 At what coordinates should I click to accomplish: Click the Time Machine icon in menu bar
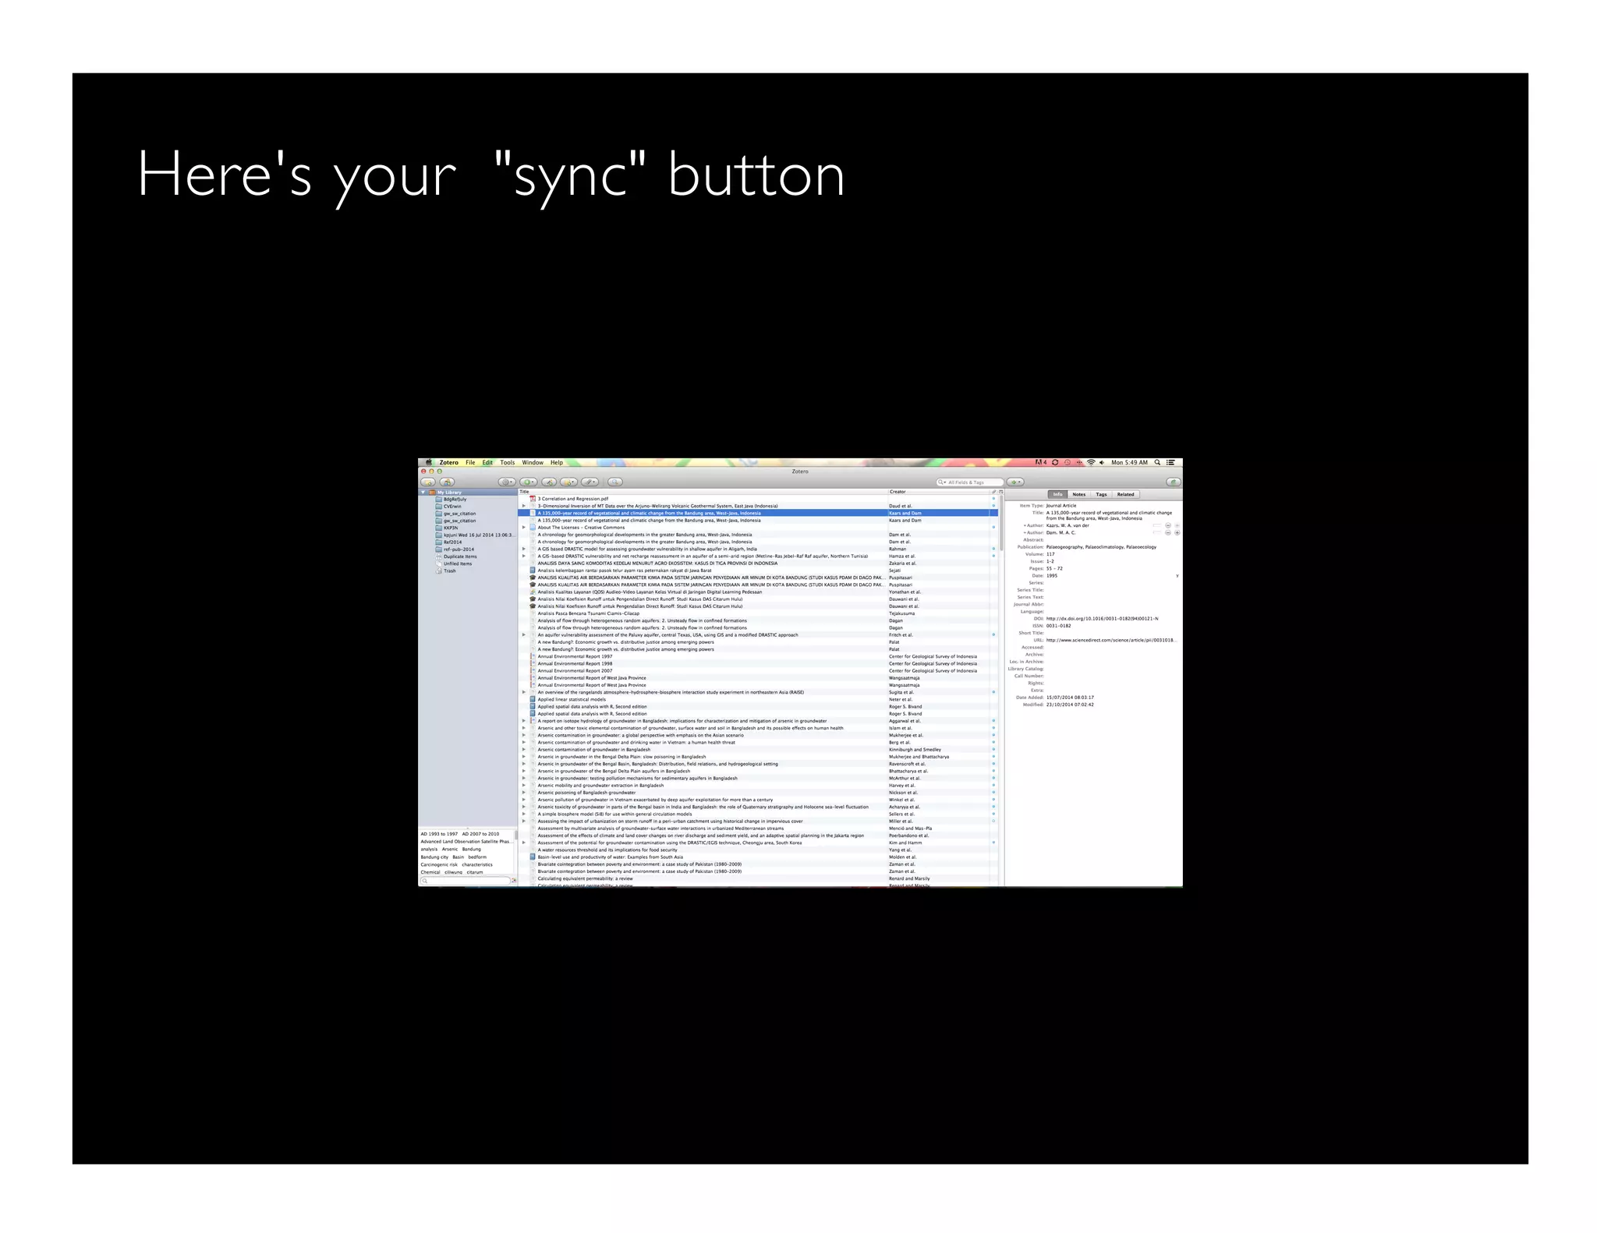[1068, 462]
